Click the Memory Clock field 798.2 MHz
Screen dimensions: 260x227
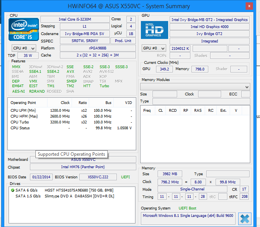click(170, 182)
